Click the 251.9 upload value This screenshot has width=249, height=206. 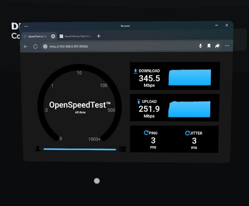pos(149,109)
